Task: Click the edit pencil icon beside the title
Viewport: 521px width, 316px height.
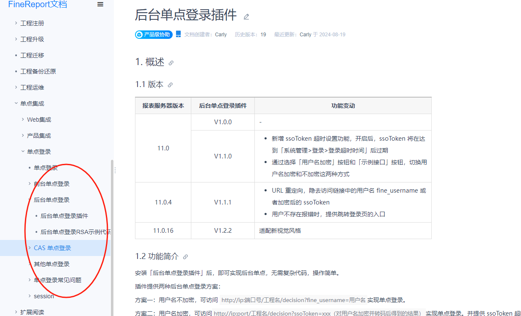Action: tap(246, 16)
